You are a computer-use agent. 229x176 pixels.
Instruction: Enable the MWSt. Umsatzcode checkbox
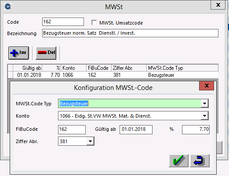click(94, 23)
